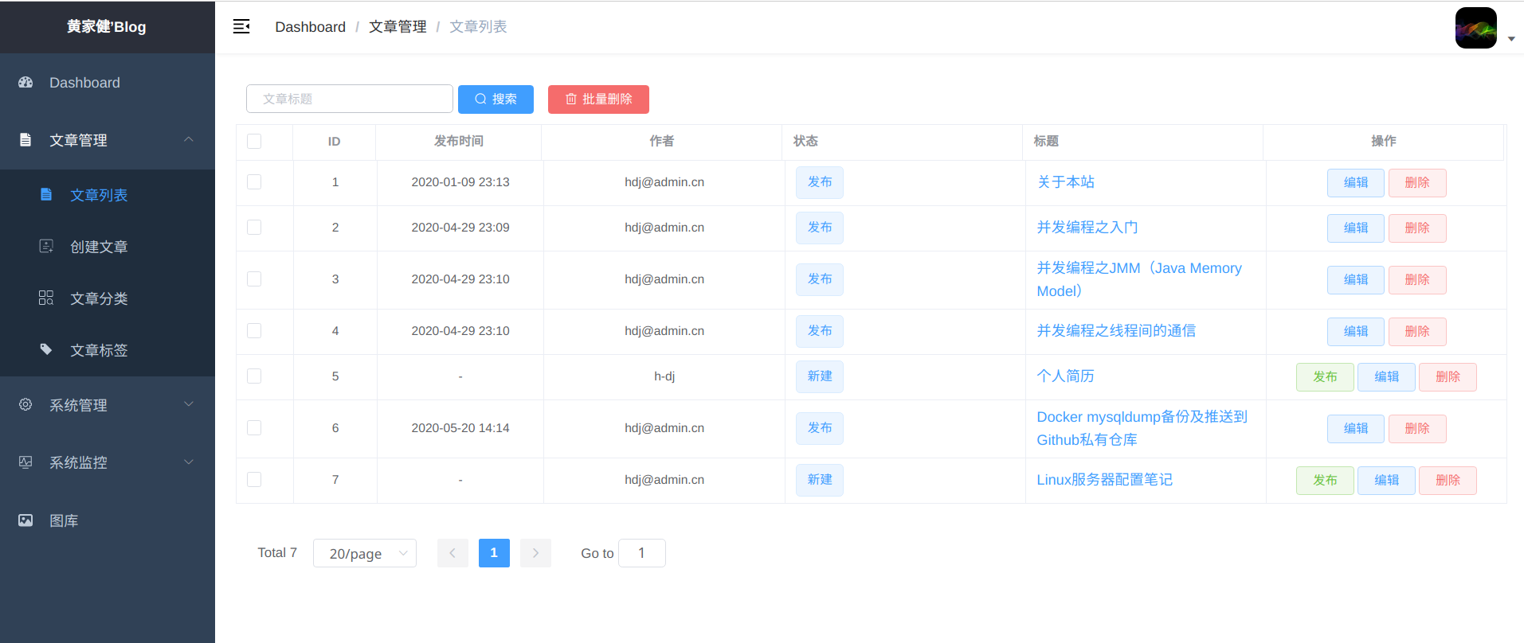Screen dimensions: 1524x643
Task: Click the 文章标题 search input field
Action: pos(350,99)
